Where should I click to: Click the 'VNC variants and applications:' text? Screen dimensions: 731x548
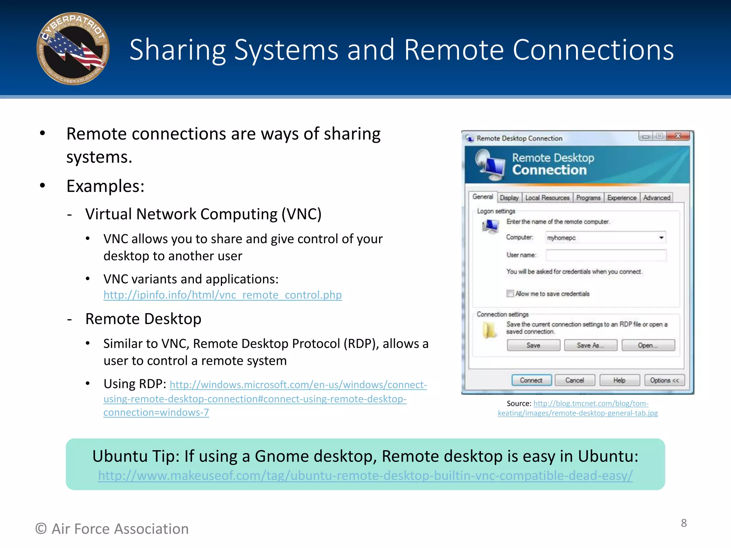(191, 279)
